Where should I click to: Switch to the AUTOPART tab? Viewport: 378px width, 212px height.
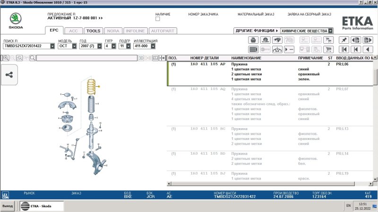[x=163, y=31]
